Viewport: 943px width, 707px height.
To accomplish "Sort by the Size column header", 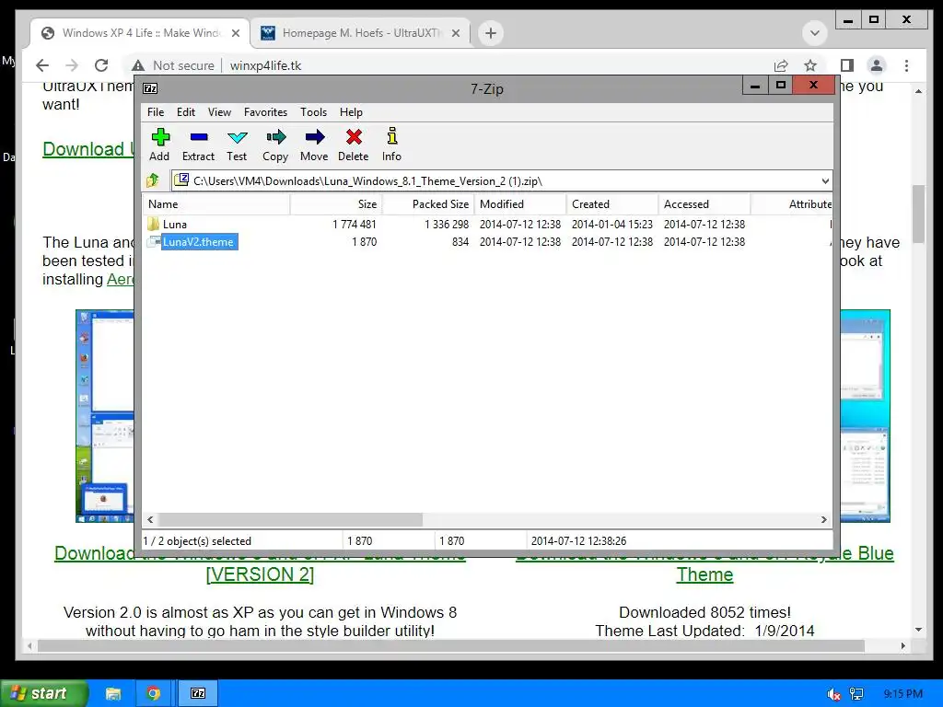I will 336,203.
